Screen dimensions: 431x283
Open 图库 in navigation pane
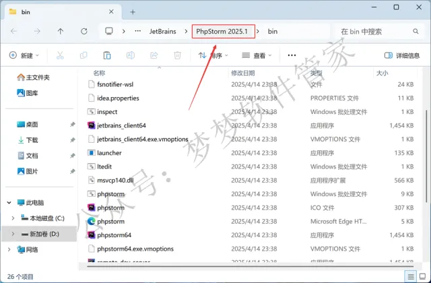point(28,93)
